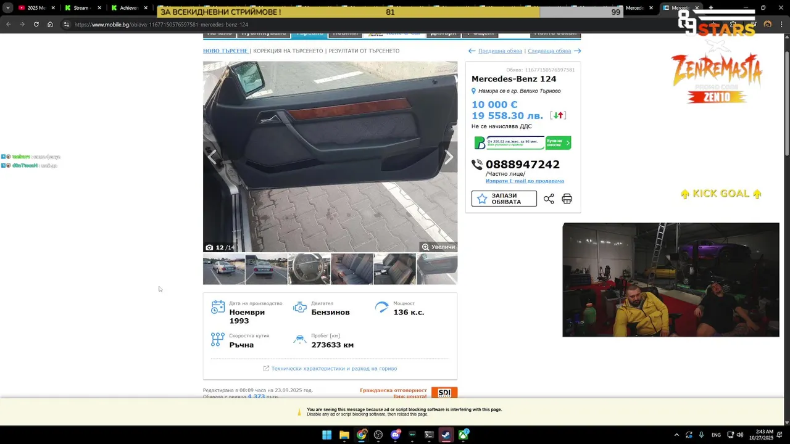Switch to the Achievements tab

pos(128,8)
